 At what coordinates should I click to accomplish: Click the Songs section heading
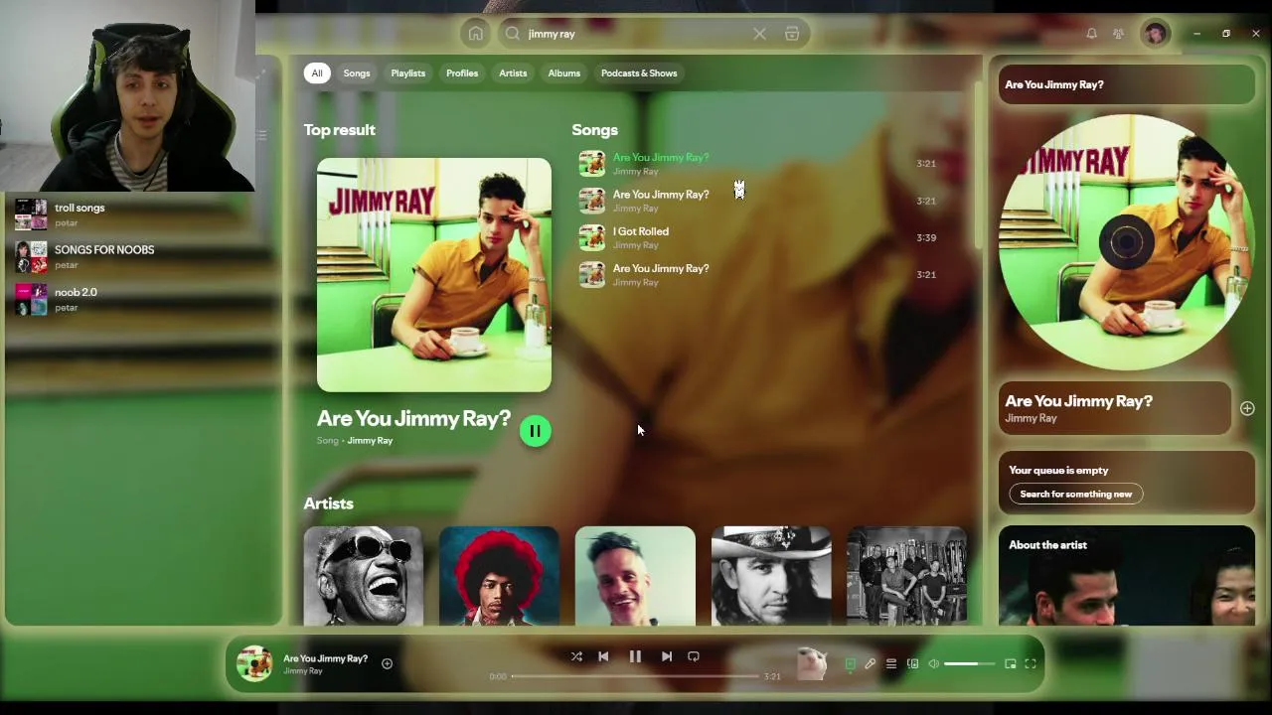(594, 130)
